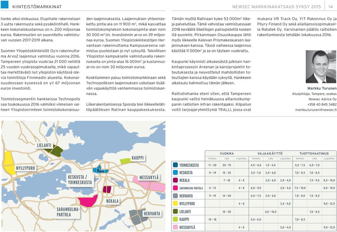This screenshot has width=337, height=232.
Task: Click the TUOTTOVAATIMUS column header
Action: pos(314,154)
